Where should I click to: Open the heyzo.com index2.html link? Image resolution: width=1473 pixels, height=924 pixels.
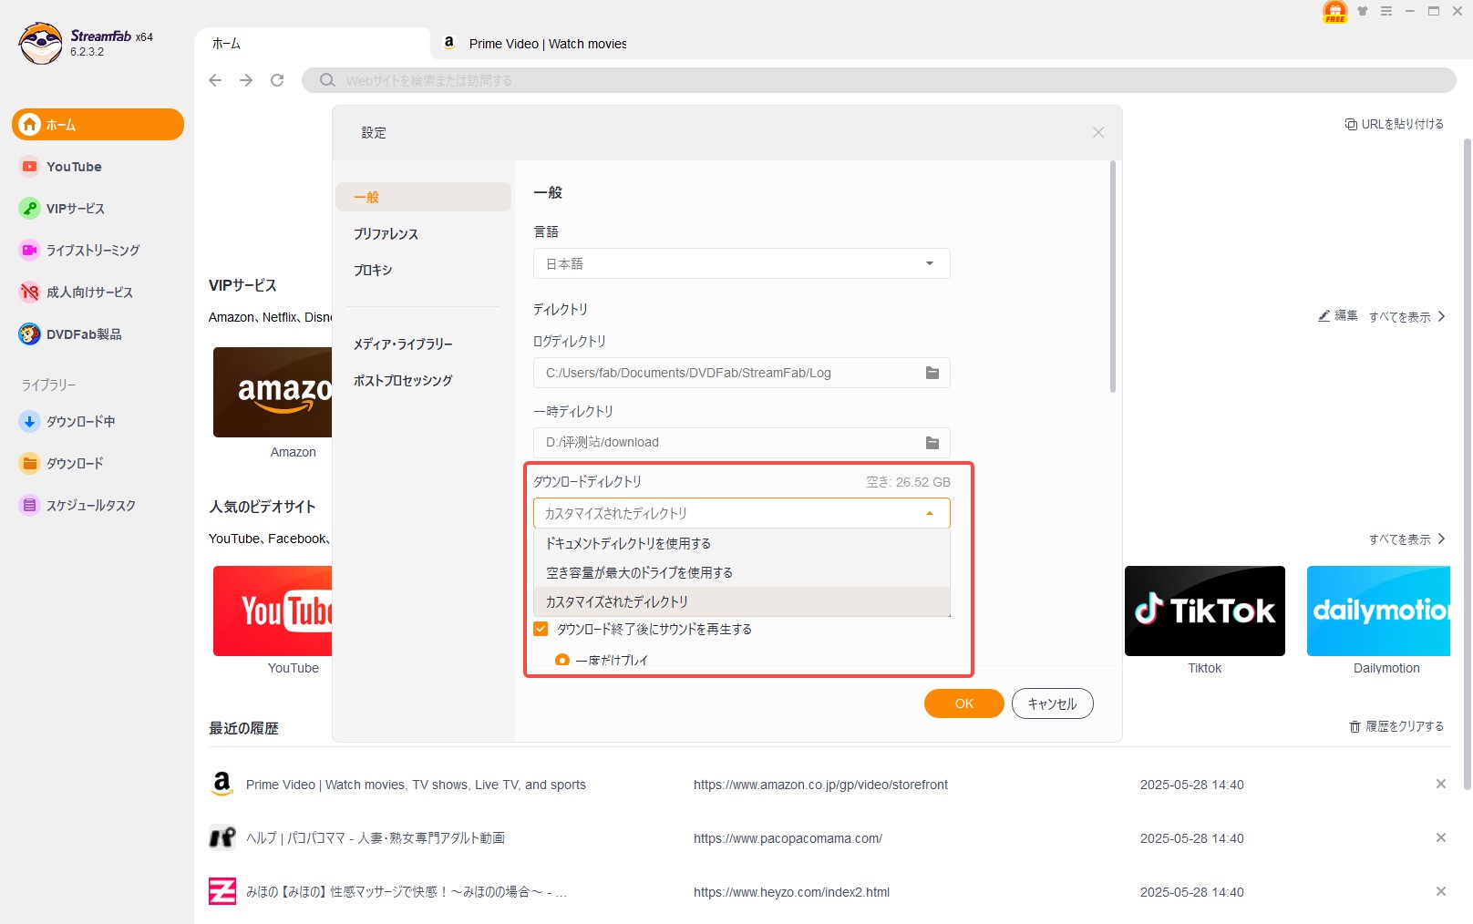[x=791, y=892]
